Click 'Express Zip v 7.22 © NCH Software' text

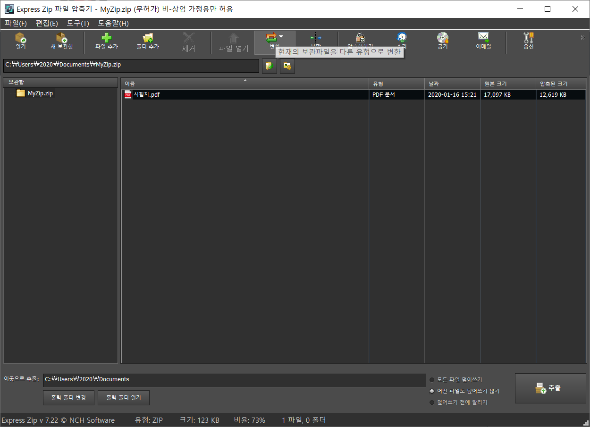pos(58,420)
